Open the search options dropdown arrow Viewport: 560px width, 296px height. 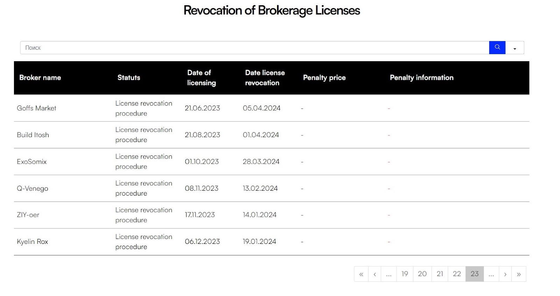pos(514,48)
